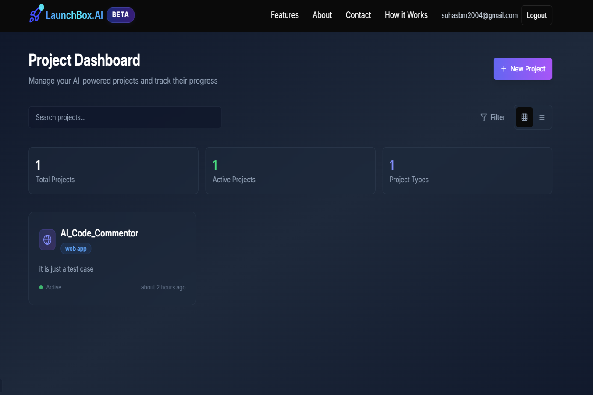Click the plus icon in New Project button
593x395 pixels.
503,69
